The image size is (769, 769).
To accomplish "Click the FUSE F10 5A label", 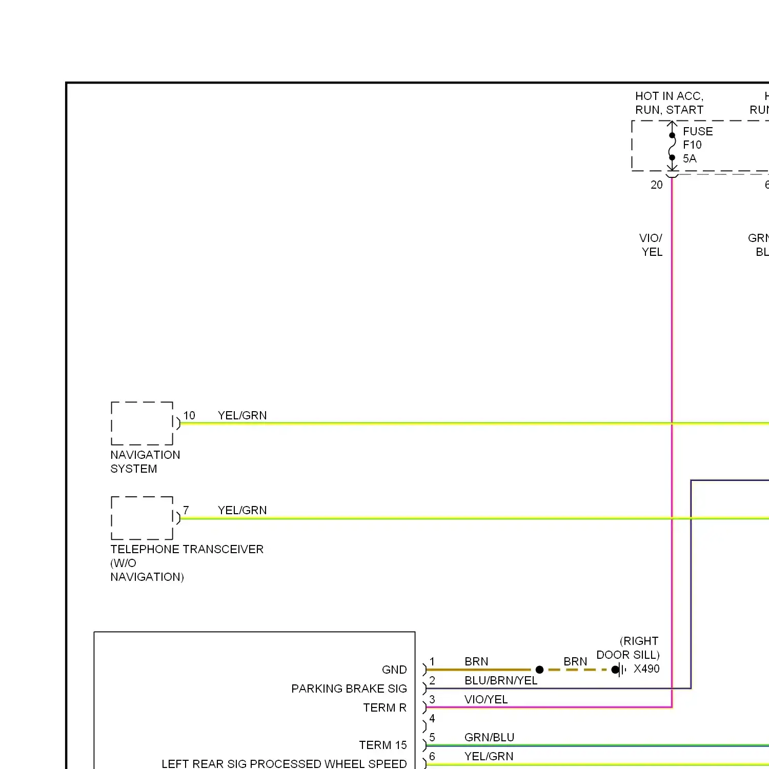I will coord(698,145).
